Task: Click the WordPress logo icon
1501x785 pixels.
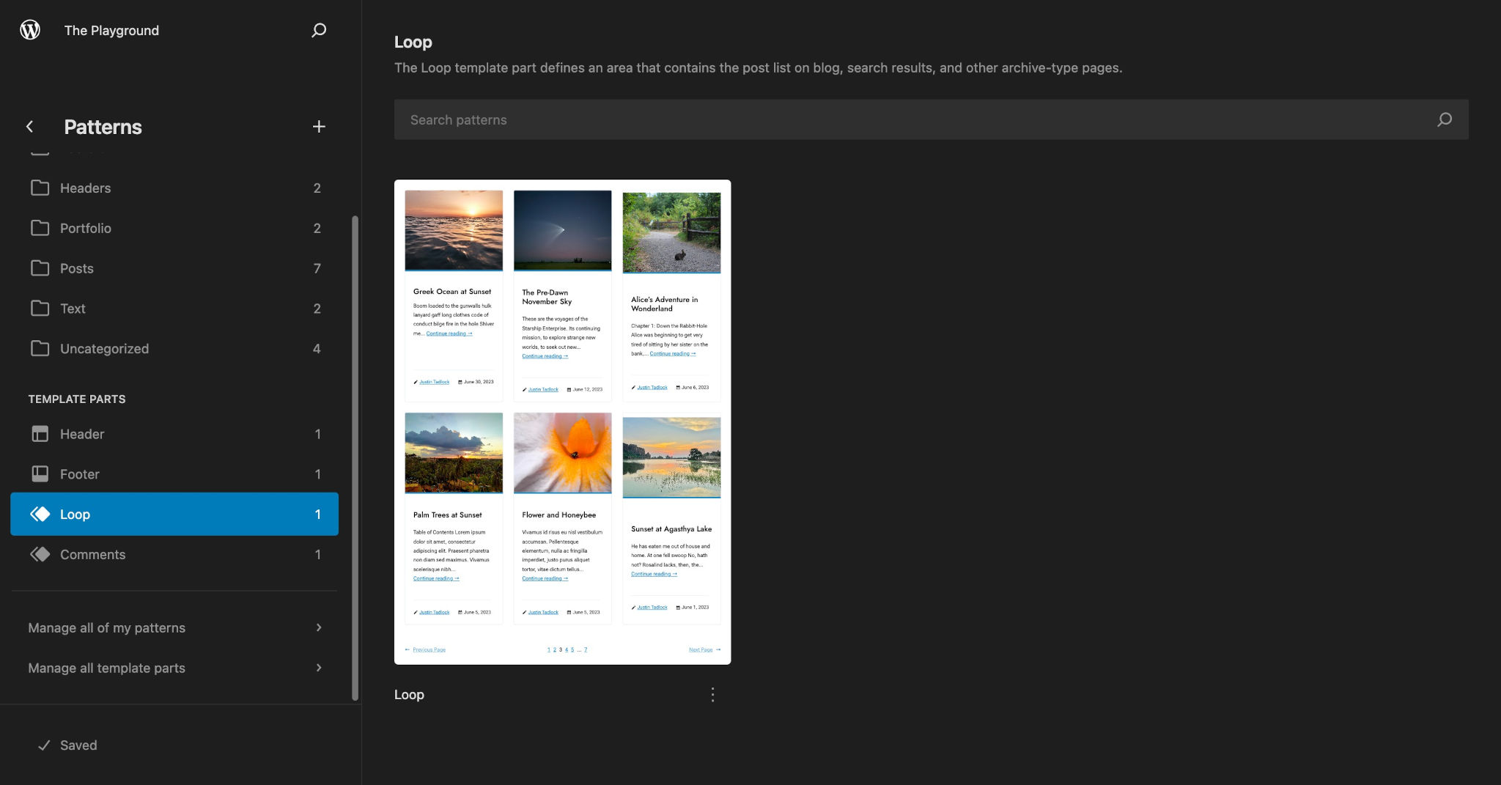Action: pyautogui.click(x=30, y=30)
